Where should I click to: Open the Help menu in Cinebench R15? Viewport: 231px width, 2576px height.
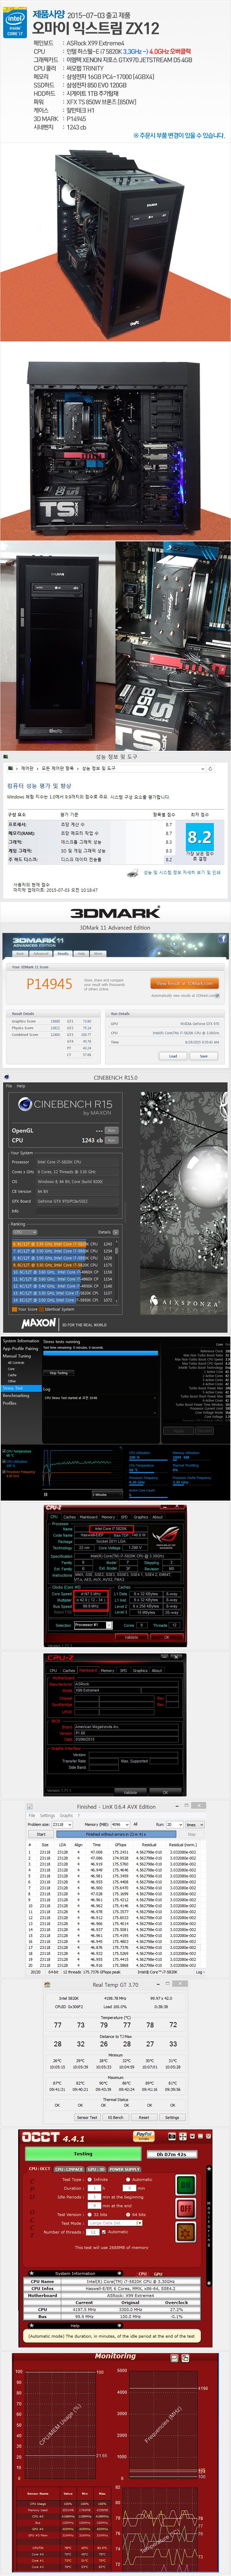pos(21,1086)
